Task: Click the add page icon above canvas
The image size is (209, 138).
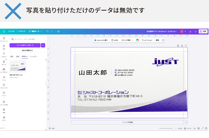Action: (x=186, y=46)
